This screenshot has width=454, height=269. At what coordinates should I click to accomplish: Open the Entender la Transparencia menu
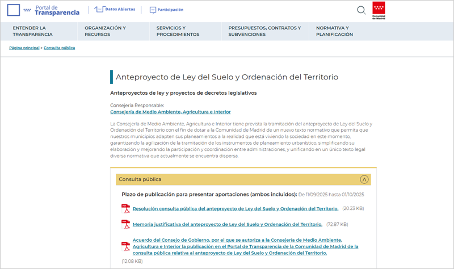pos(29,31)
